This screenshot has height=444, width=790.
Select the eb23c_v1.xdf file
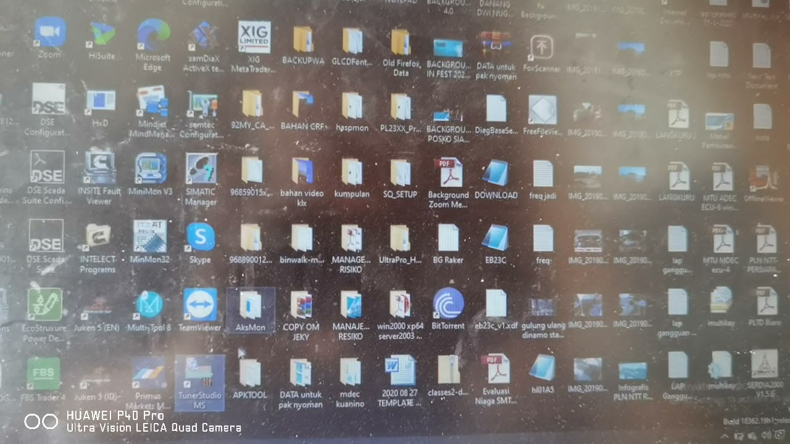(x=496, y=310)
